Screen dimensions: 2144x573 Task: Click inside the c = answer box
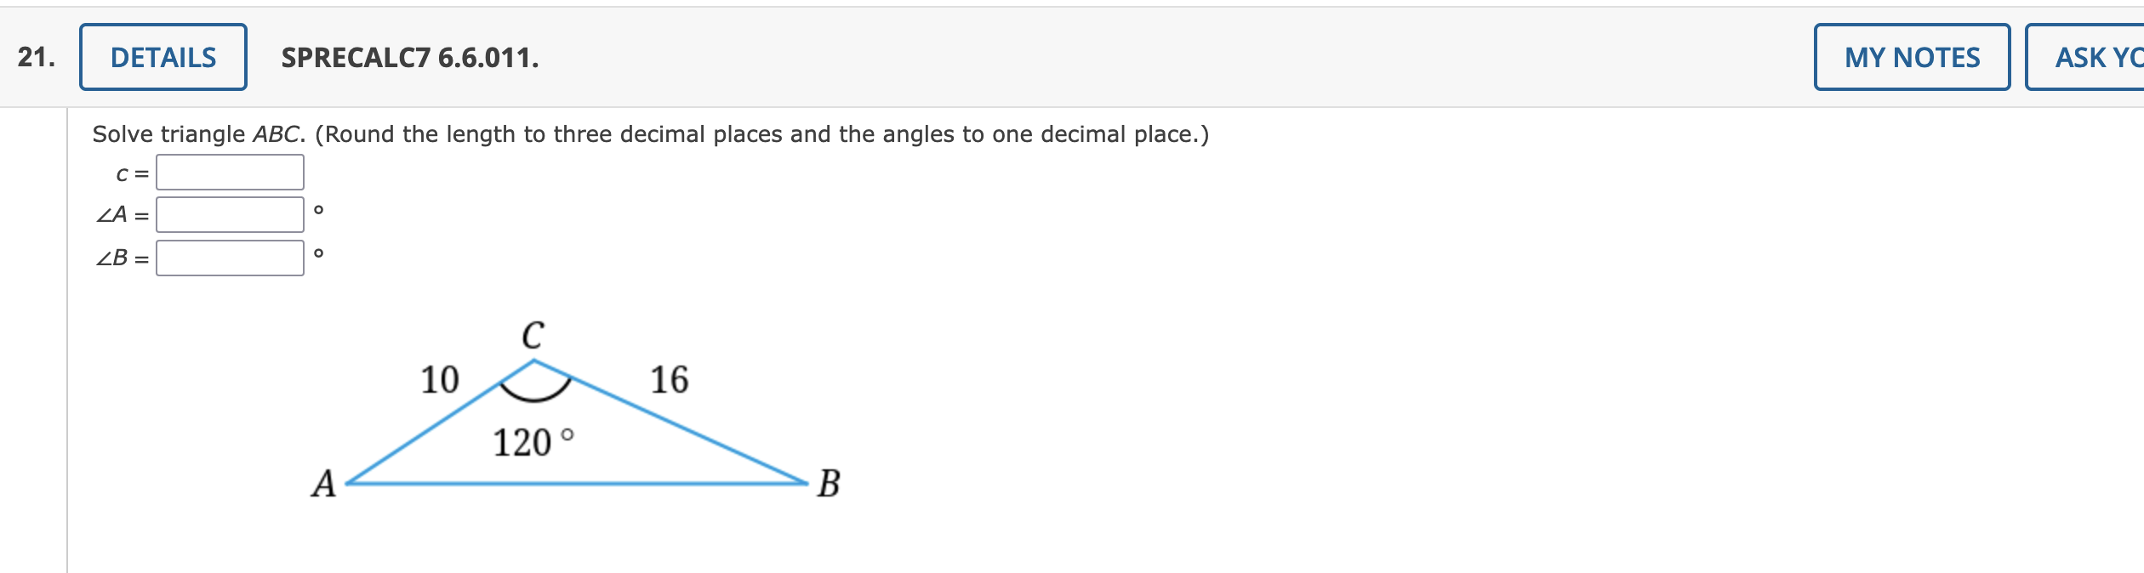(230, 171)
